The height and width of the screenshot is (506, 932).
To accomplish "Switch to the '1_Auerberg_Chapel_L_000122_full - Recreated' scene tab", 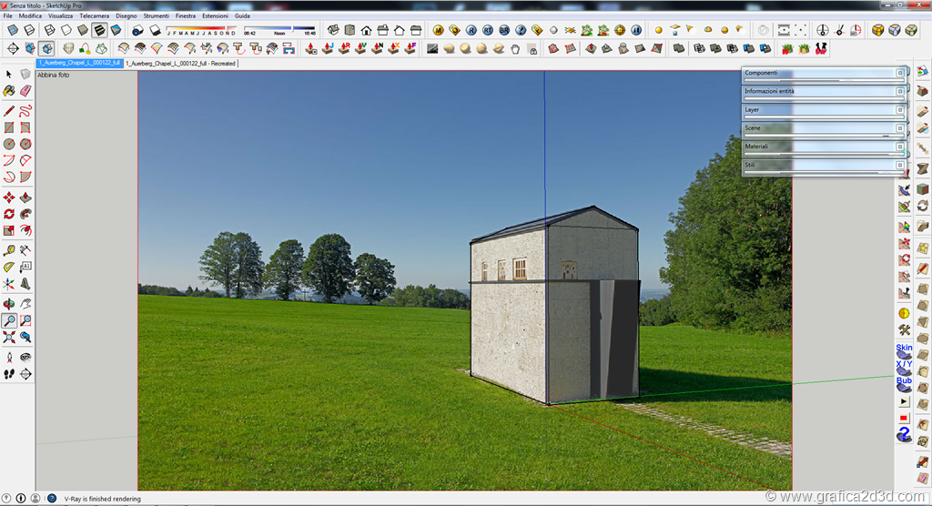I will (x=180, y=64).
